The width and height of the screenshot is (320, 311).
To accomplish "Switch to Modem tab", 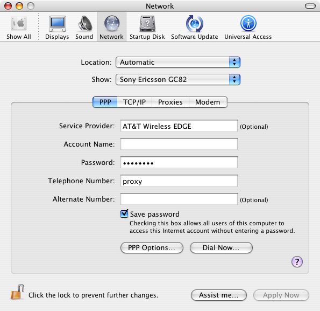I will coord(208,102).
